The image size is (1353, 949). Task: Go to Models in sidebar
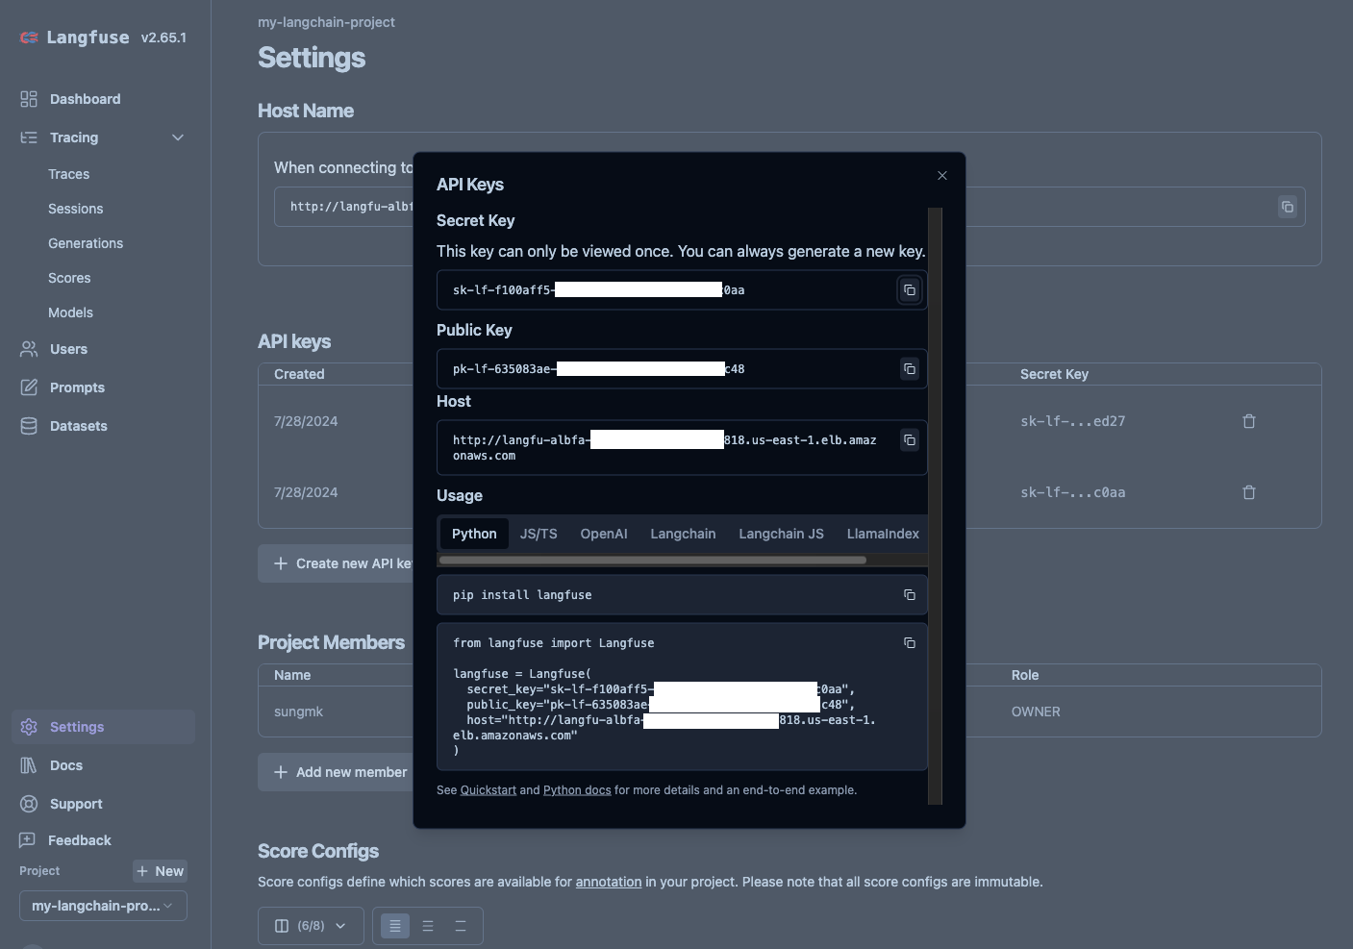(x=71, y=312)
